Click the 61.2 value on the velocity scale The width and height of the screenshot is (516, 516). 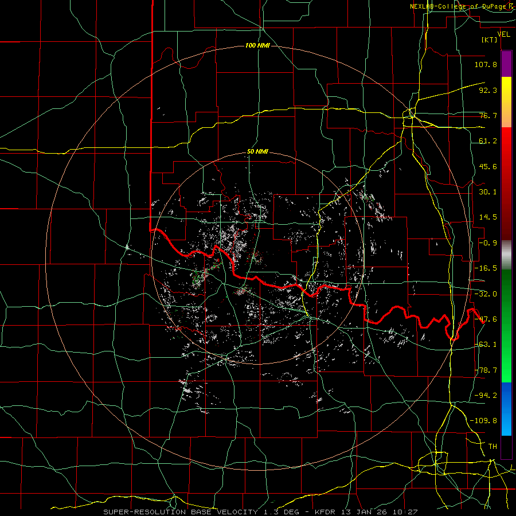488,141
